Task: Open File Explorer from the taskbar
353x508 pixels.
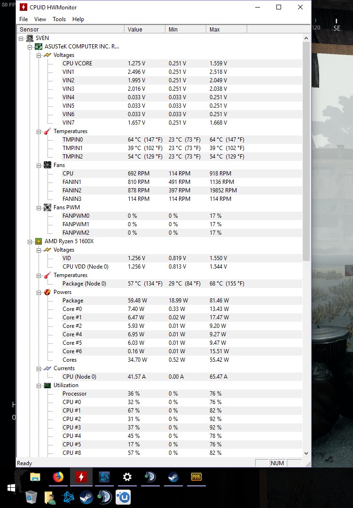Action: (x=35, y=477)
